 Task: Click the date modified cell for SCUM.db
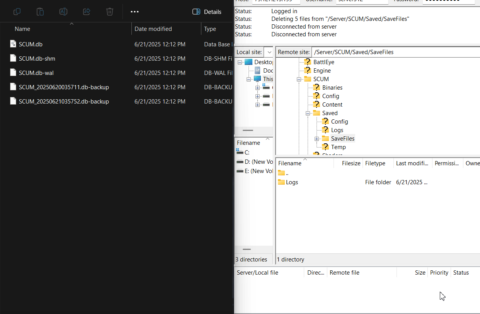tap(160, 44)
